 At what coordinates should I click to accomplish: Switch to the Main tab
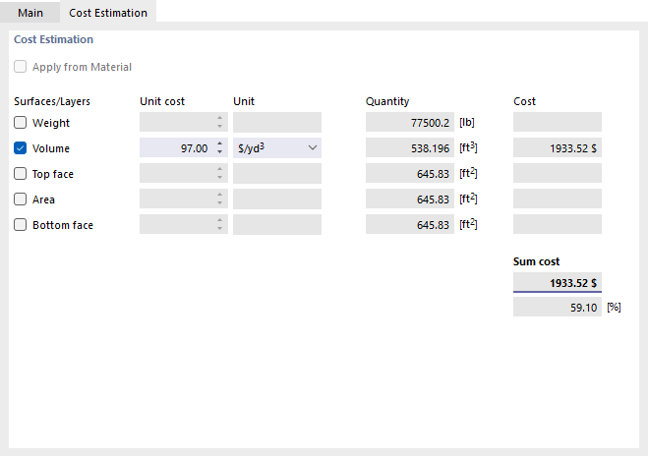(30, 13)
